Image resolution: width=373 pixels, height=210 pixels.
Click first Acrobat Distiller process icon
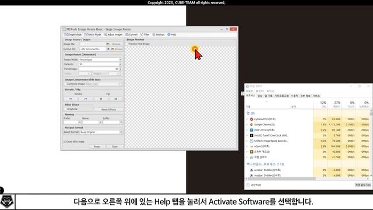click(x=251, y=170)
